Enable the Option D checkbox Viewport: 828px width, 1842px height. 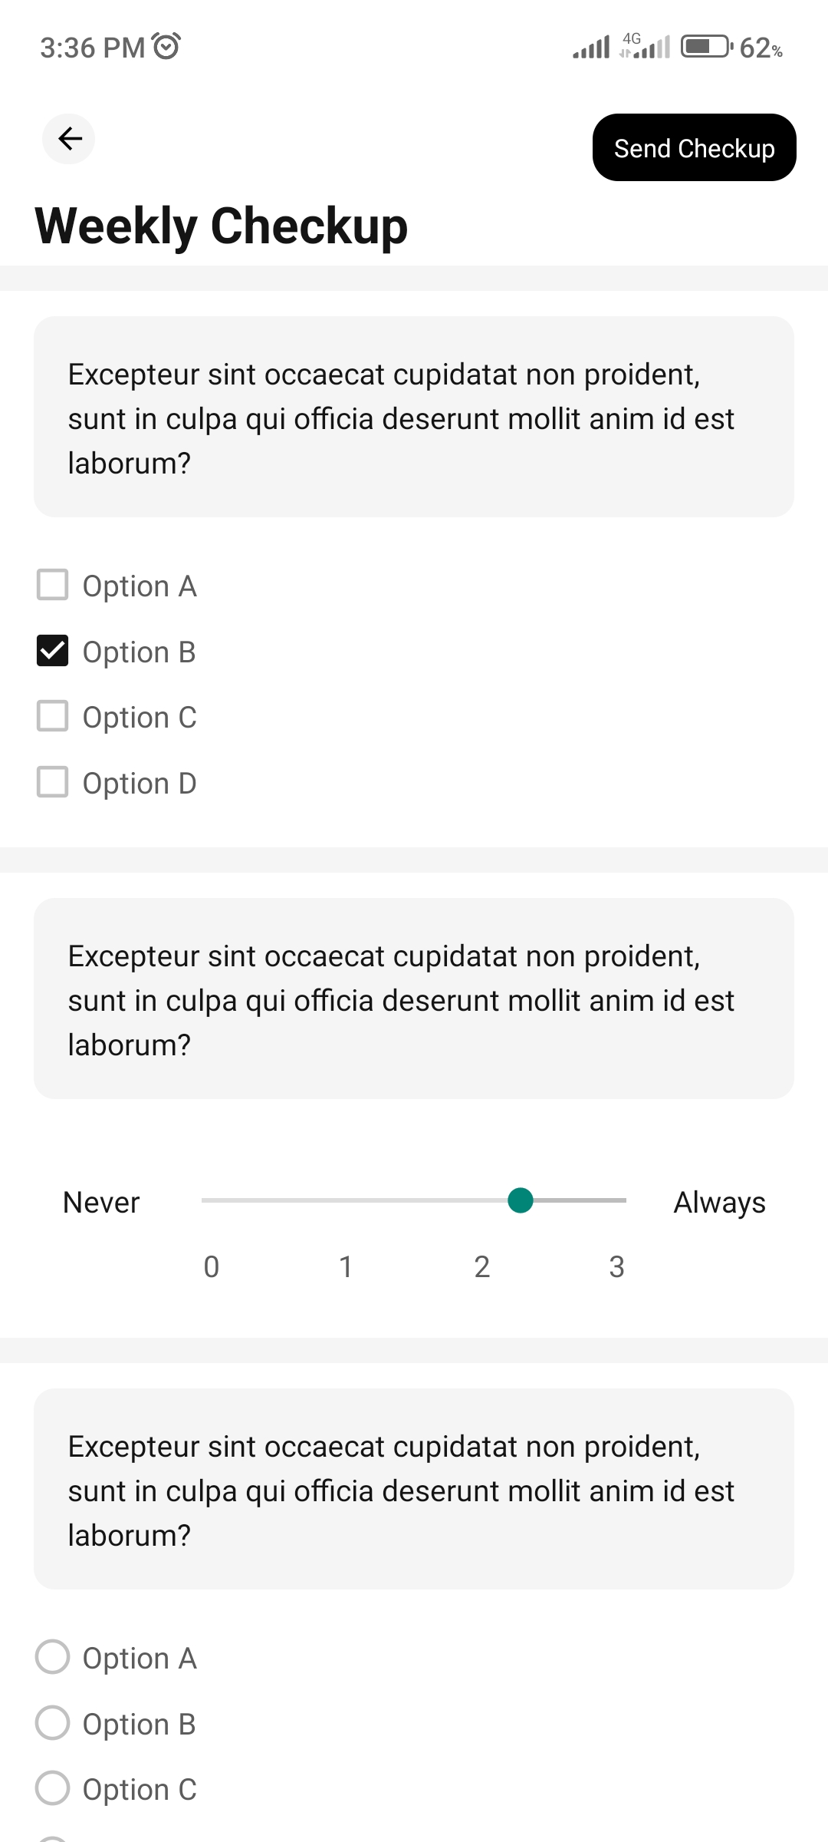[x=53, y=782]
